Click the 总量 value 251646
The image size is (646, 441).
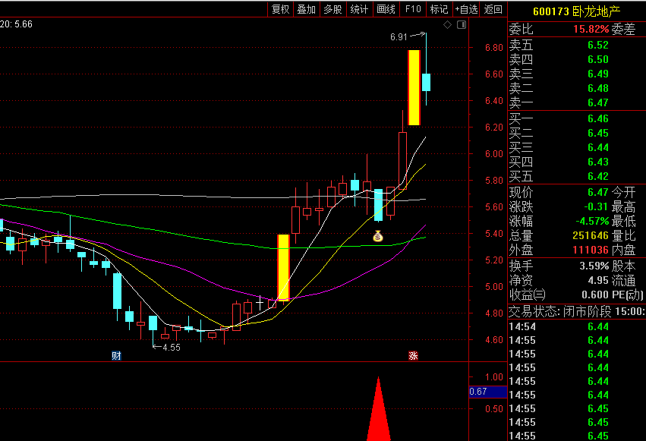pyautogui.click(x=591, y=235)
